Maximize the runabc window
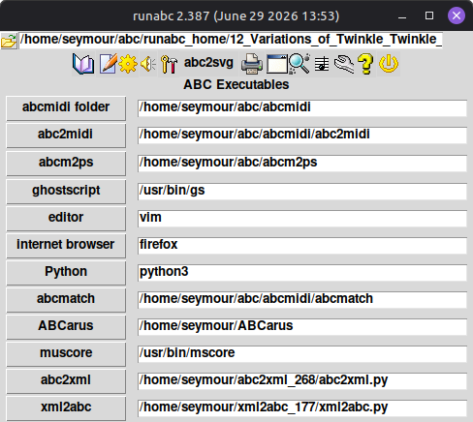 pyautogui.click(x=429, y=15)
